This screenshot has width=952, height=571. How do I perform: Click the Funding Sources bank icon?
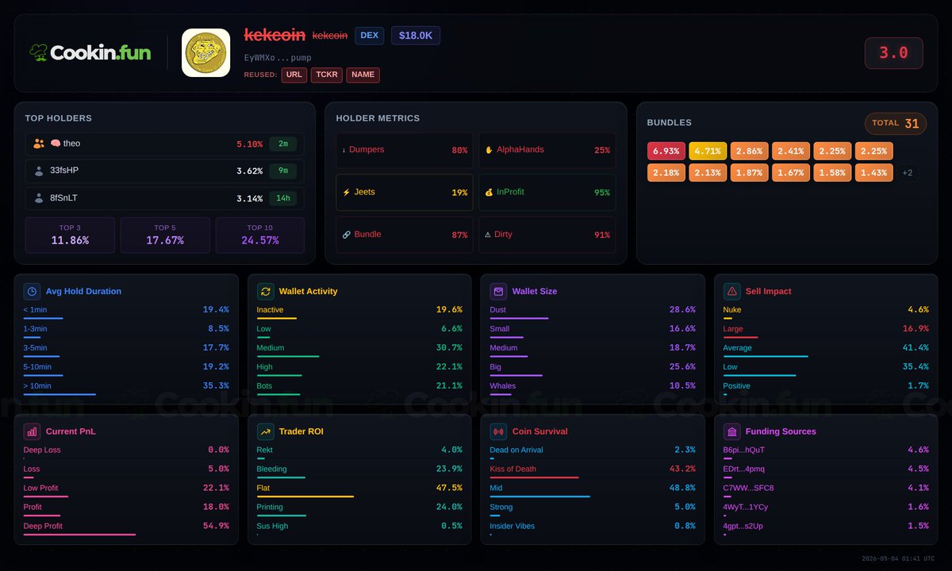[x=731, y=431]
